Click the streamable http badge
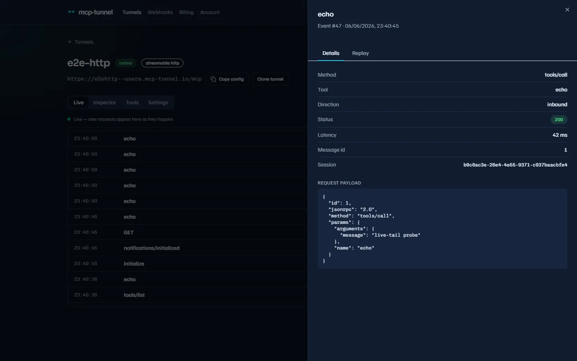577x361 pixels. [x=162, y=63]
